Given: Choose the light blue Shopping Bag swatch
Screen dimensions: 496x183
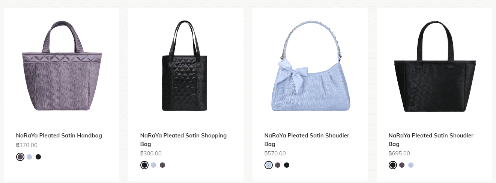Looking at the screenshot, I should [x=153, y=165].
